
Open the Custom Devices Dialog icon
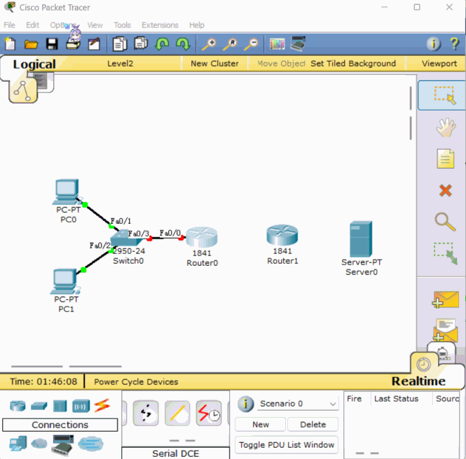click(x=298, y=44)
